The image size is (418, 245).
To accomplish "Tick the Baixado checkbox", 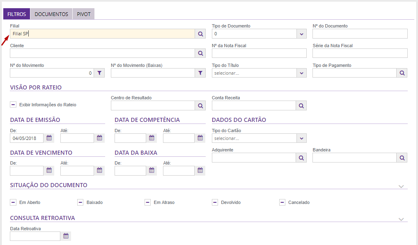I will point(80,202).
